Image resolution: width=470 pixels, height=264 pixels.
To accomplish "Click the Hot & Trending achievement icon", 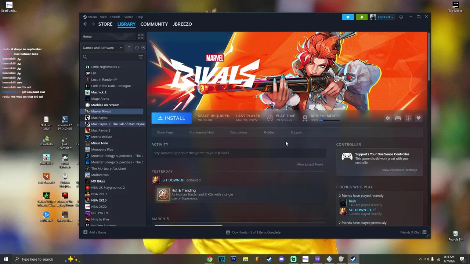I will tap(163, 194).
